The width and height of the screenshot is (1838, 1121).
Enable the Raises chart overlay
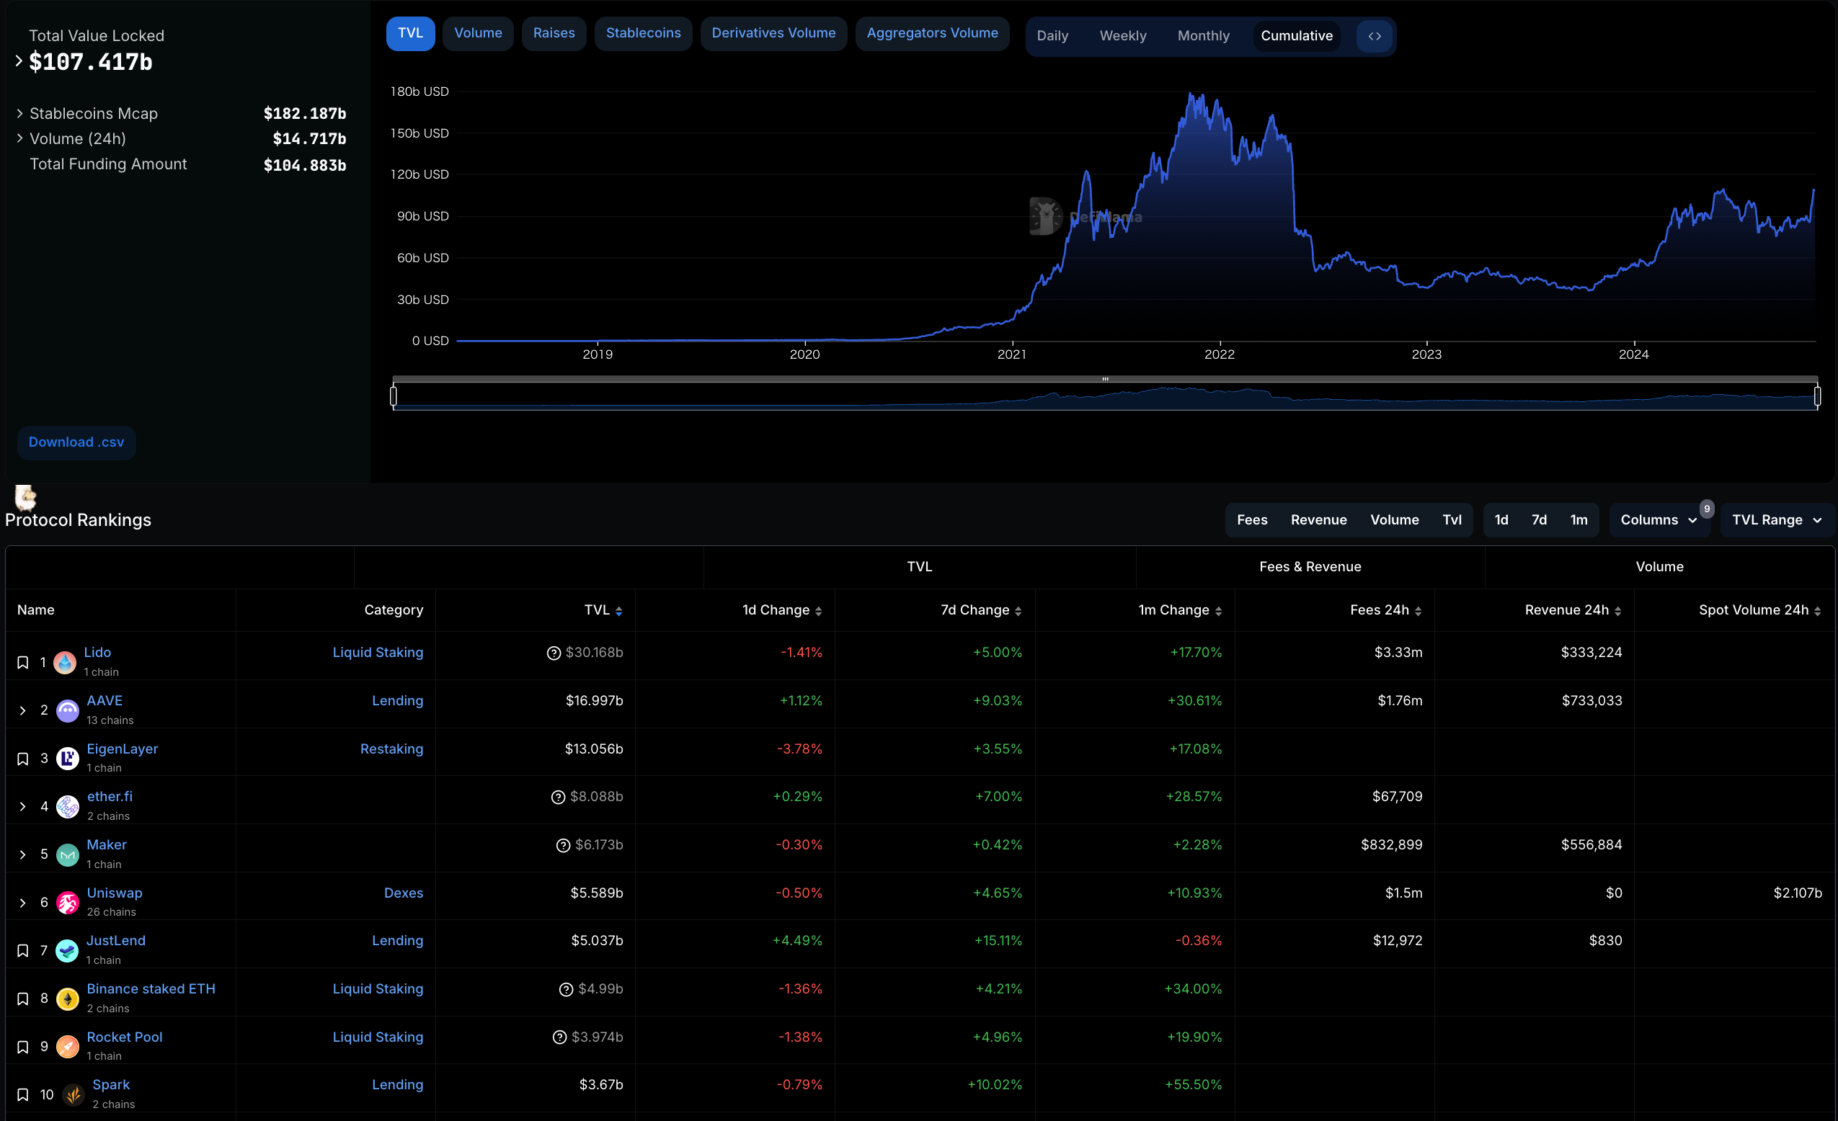click(554, 34)
